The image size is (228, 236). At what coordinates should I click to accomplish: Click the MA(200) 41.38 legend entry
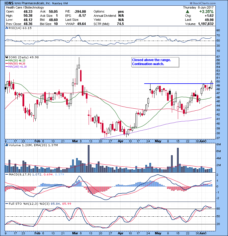click(x=16, y=67)
